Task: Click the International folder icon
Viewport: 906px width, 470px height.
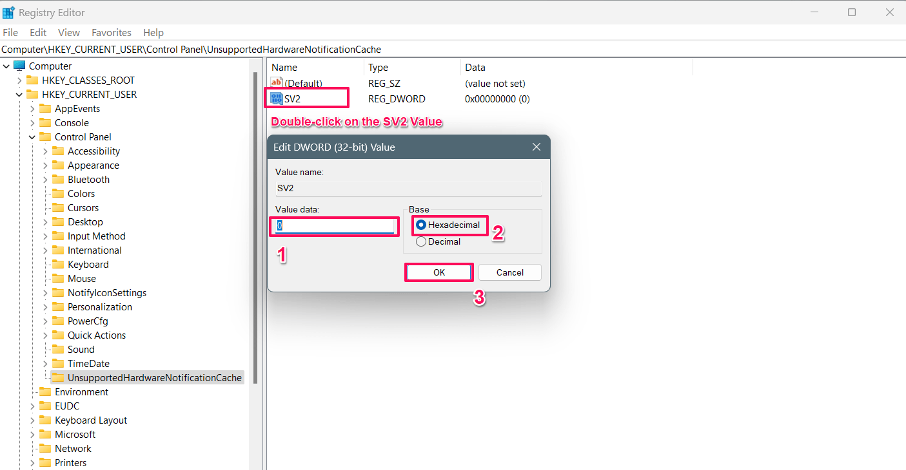Action: coord(58,250)
